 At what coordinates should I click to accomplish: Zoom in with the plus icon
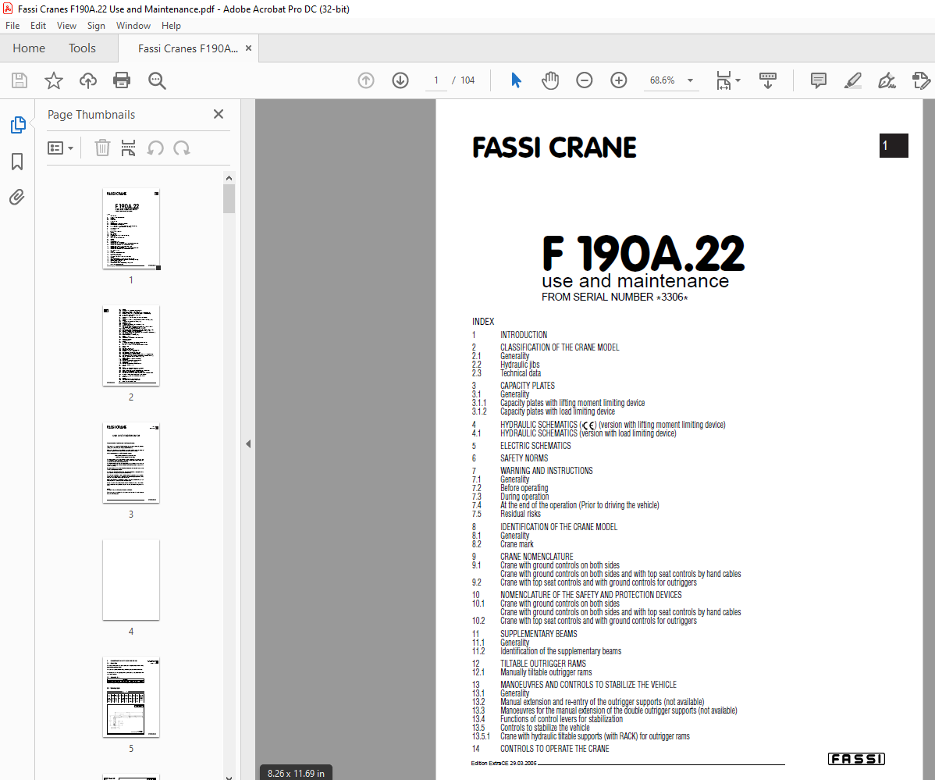[x=619, y=80]
